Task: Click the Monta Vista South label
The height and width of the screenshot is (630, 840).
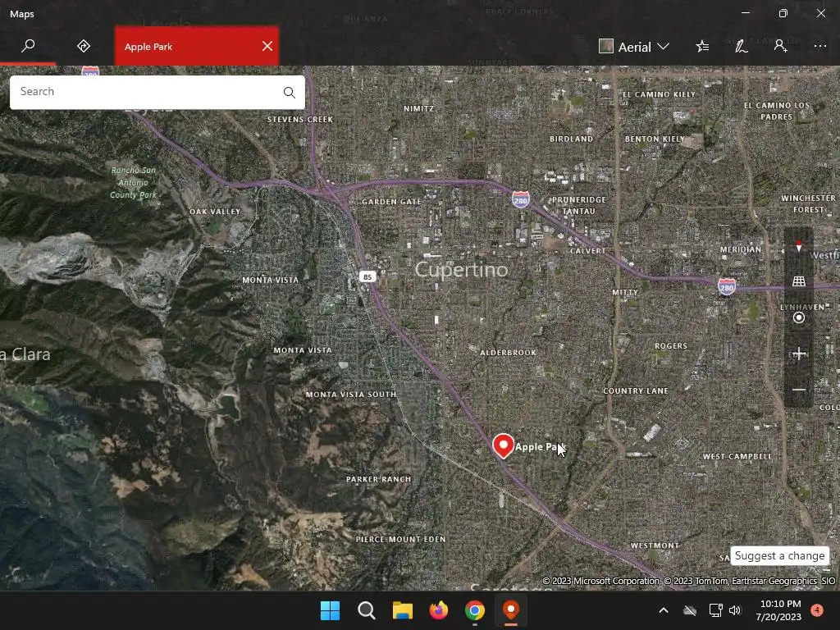Action: coord(351,395)
